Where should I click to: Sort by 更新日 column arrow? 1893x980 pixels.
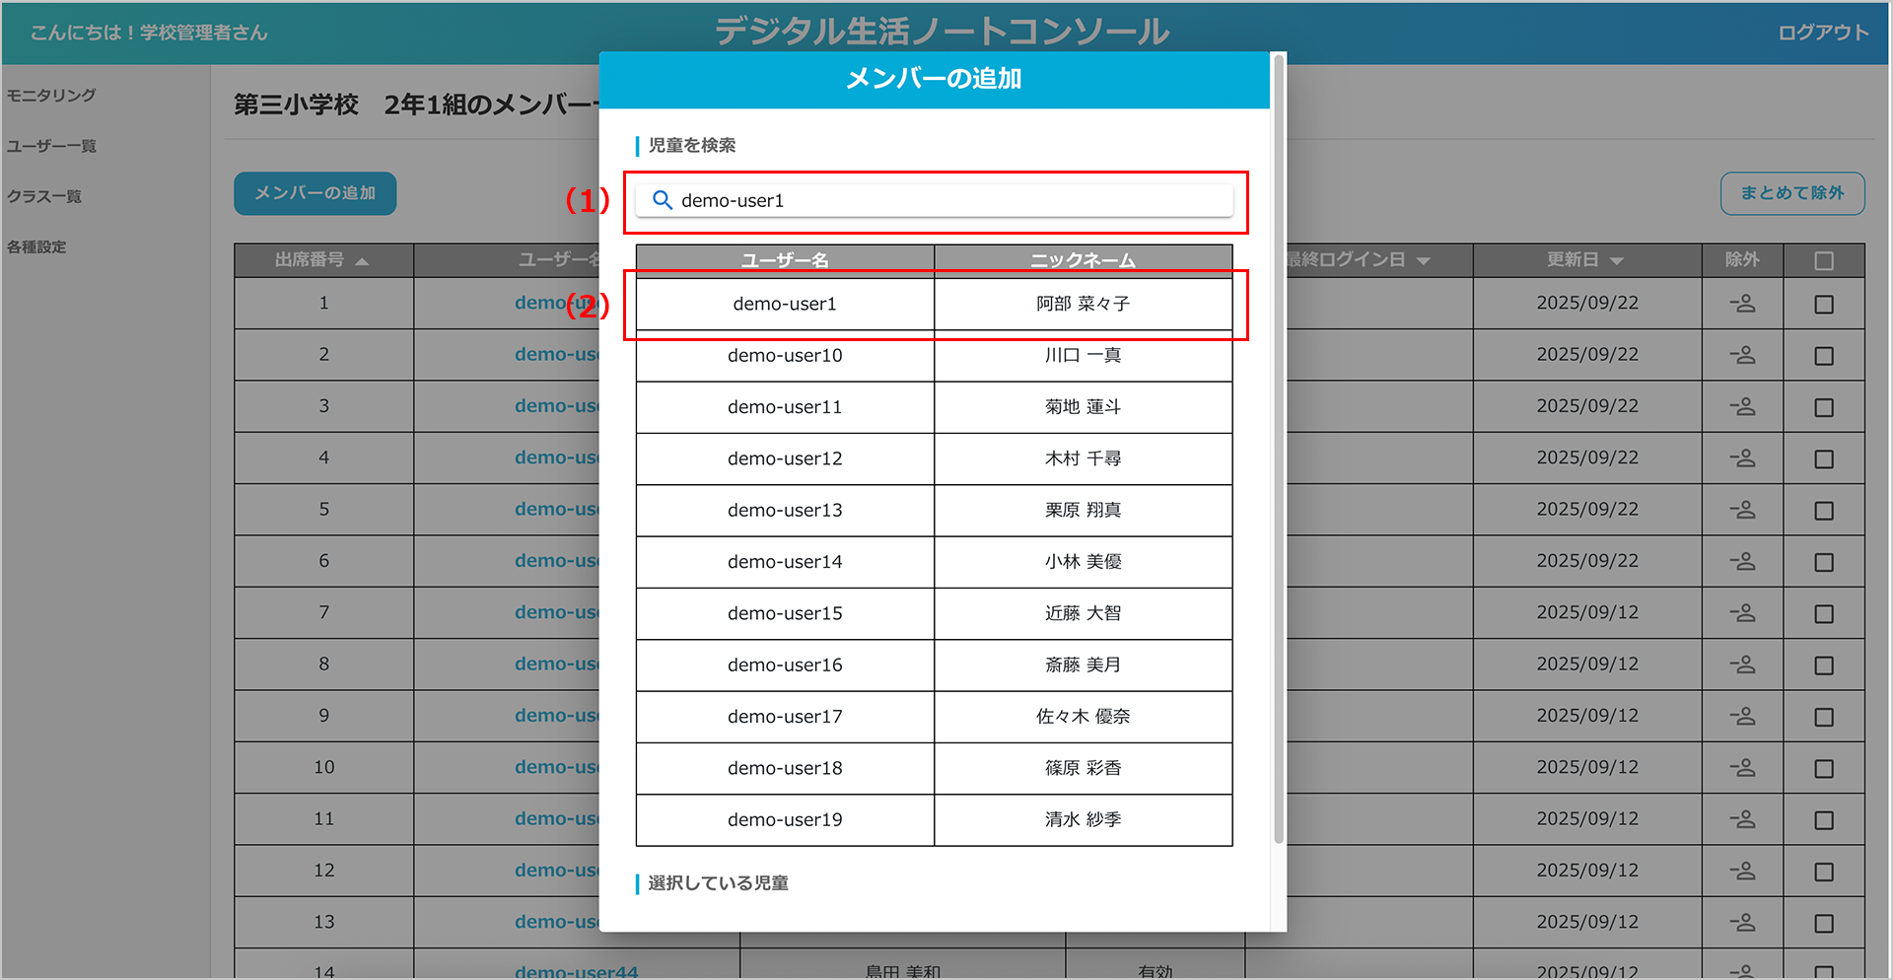(1617, 261)
